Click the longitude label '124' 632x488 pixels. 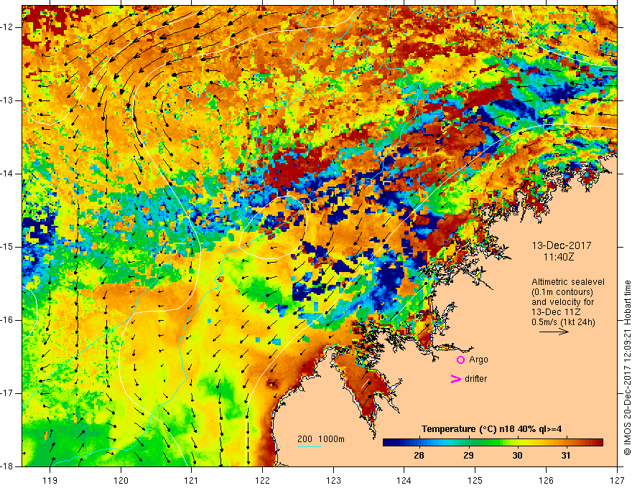404,480
